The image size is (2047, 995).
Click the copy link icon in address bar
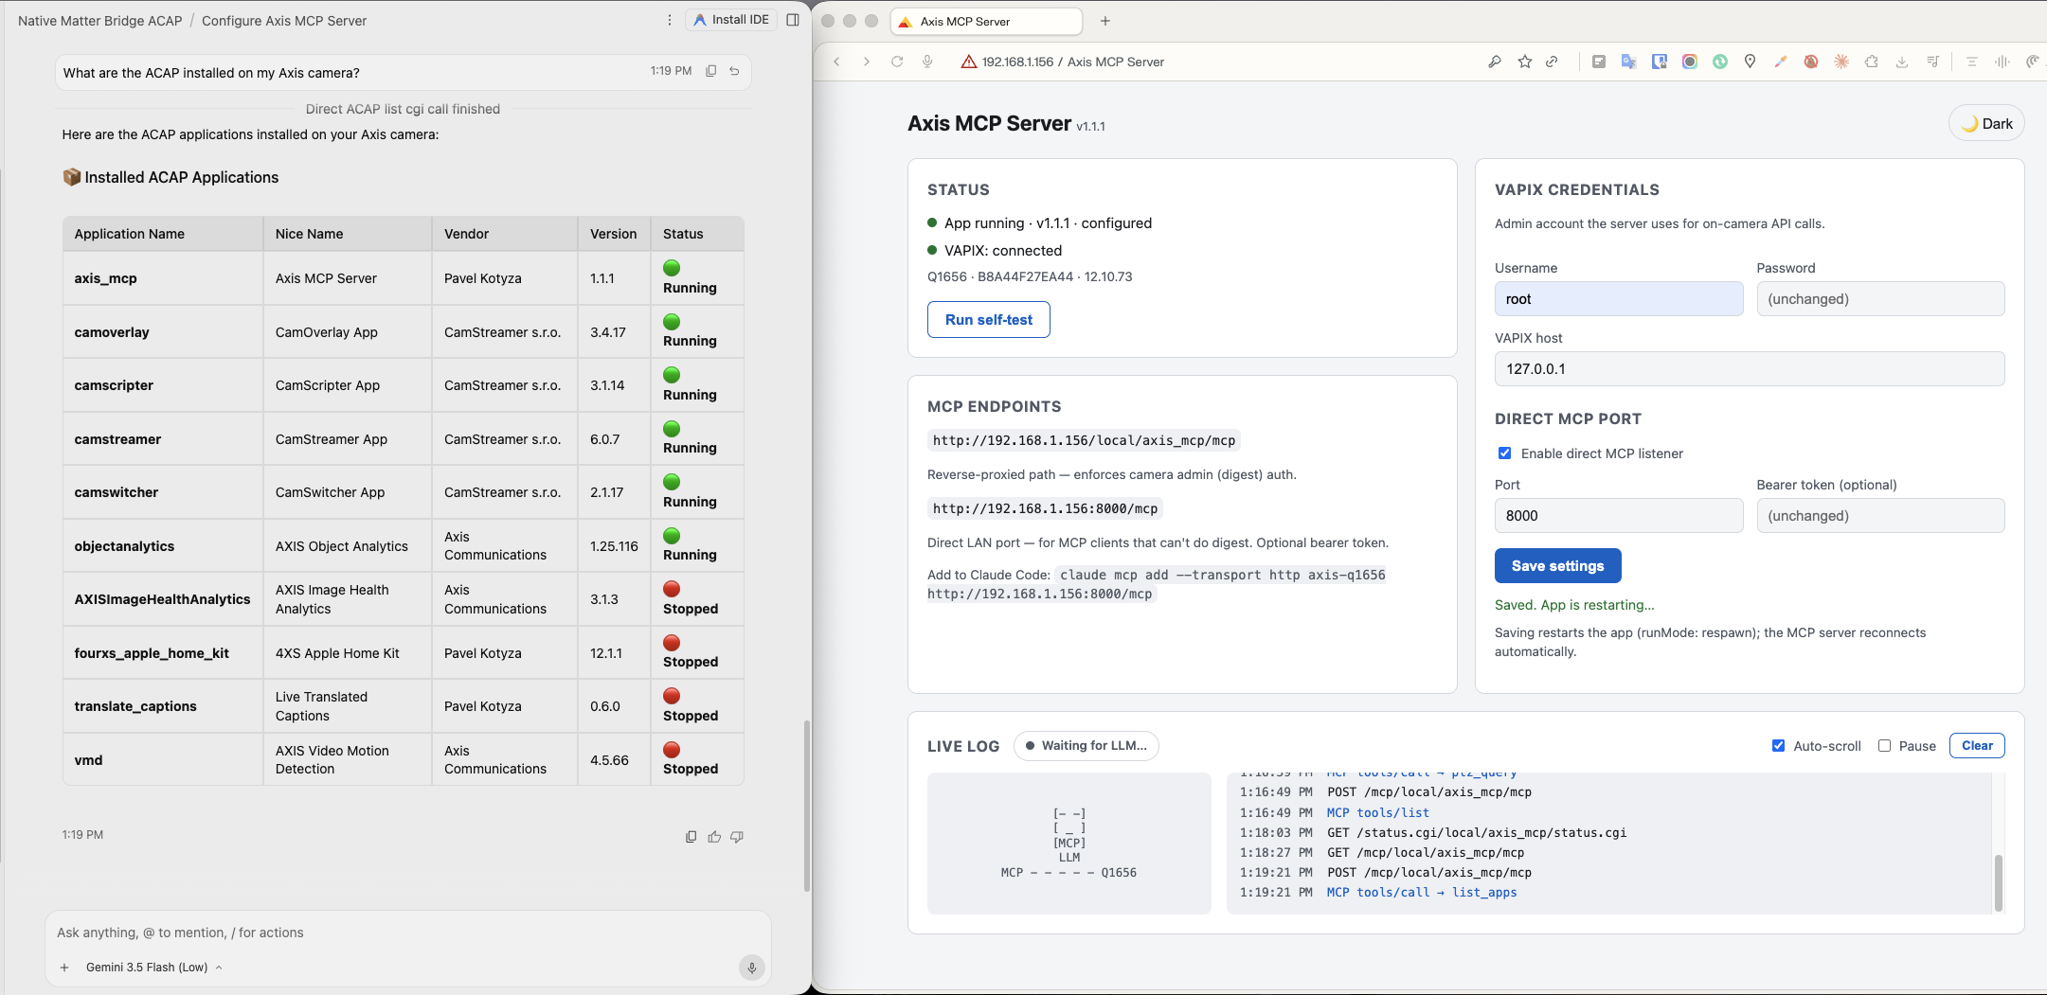point(1552,62)
